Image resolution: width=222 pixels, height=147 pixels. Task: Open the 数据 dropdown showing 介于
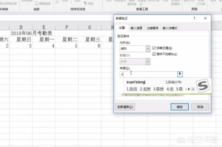click(x=135, y=62)
